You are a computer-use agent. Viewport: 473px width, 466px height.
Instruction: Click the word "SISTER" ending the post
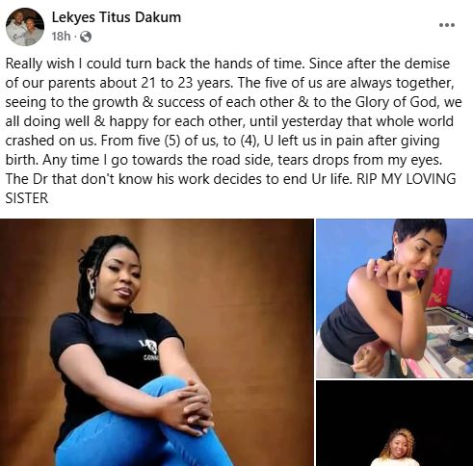pos(27,198)
